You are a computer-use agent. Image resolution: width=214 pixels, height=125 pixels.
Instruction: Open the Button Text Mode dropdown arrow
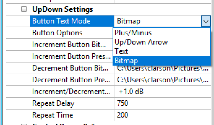[x=206, y=21]
